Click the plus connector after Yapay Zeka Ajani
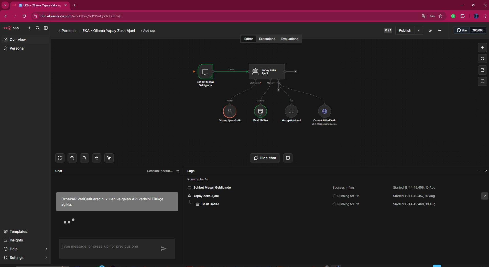This screenshot has height=267, width=489. (x=295, y=72)
